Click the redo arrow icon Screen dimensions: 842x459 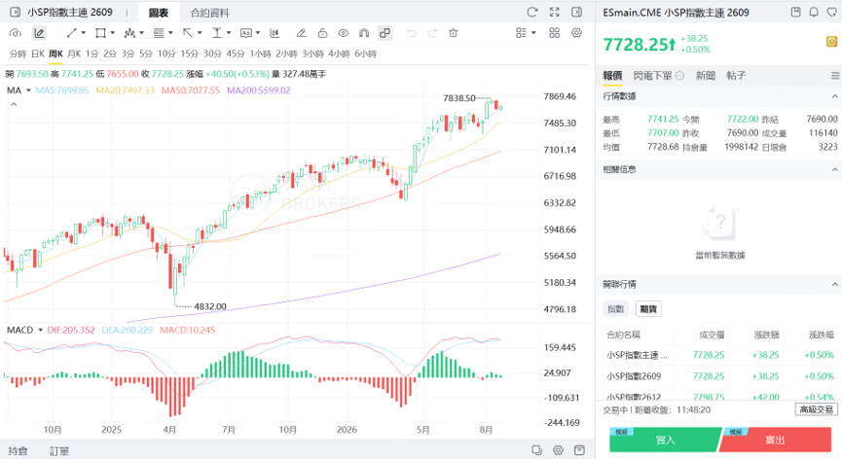point(432,33)
